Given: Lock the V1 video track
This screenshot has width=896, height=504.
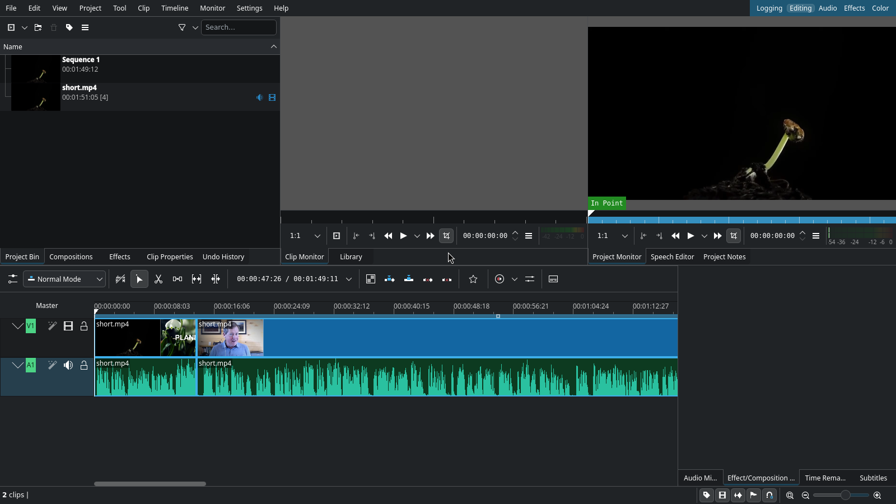Looking at the screenshot, I should tap(84, 326).
